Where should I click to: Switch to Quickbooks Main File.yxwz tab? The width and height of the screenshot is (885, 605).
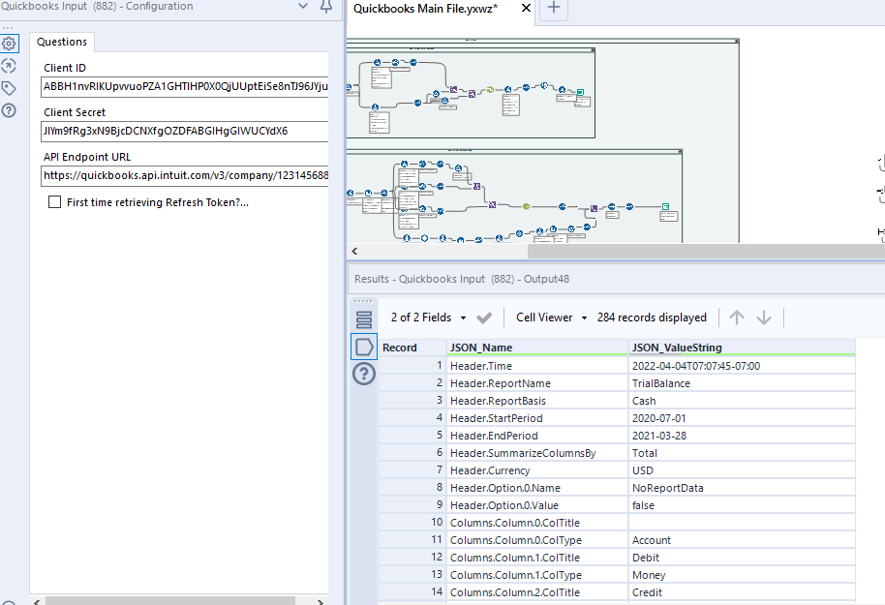(426, 9)
